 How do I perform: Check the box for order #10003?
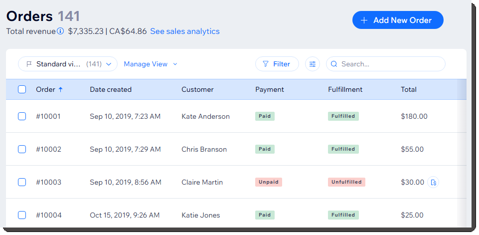click(x=22, y=183)
